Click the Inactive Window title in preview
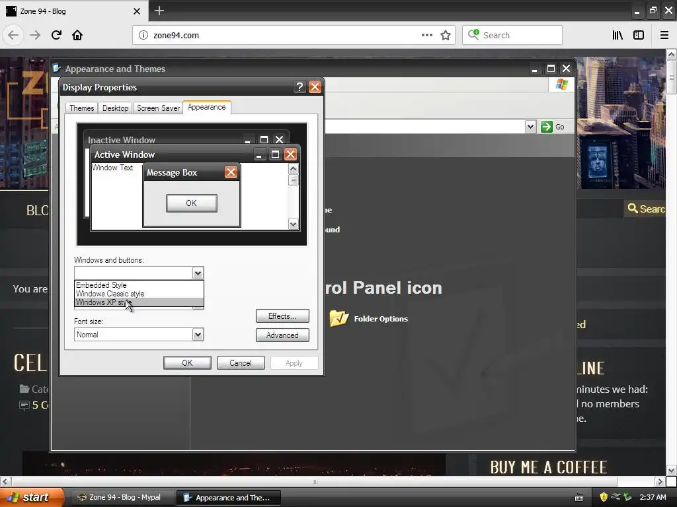Image resolution: width=677 pixels, height=507 pixels. point(122,140)
